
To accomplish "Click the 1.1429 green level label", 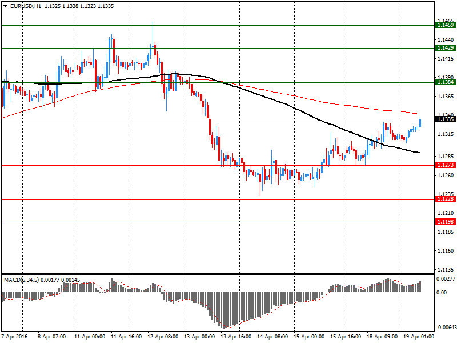I will [446, 48].
